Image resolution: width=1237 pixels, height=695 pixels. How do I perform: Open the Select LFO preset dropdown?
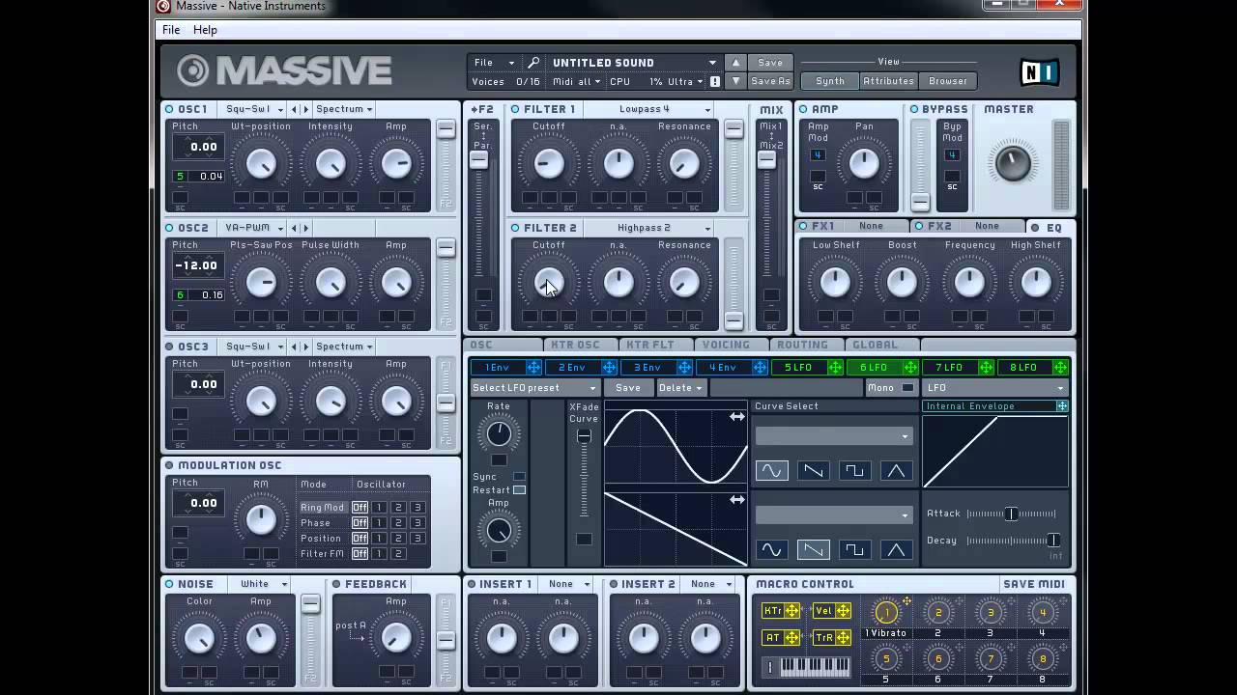tap(534, 388)
